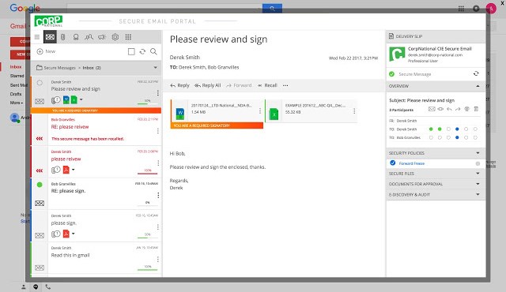Refresh the secure message list

tap(142, 51)
